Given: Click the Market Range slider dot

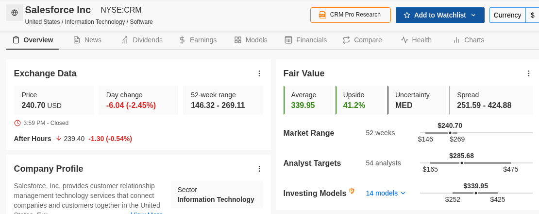Looking at the screenshot, I should 450,133.
